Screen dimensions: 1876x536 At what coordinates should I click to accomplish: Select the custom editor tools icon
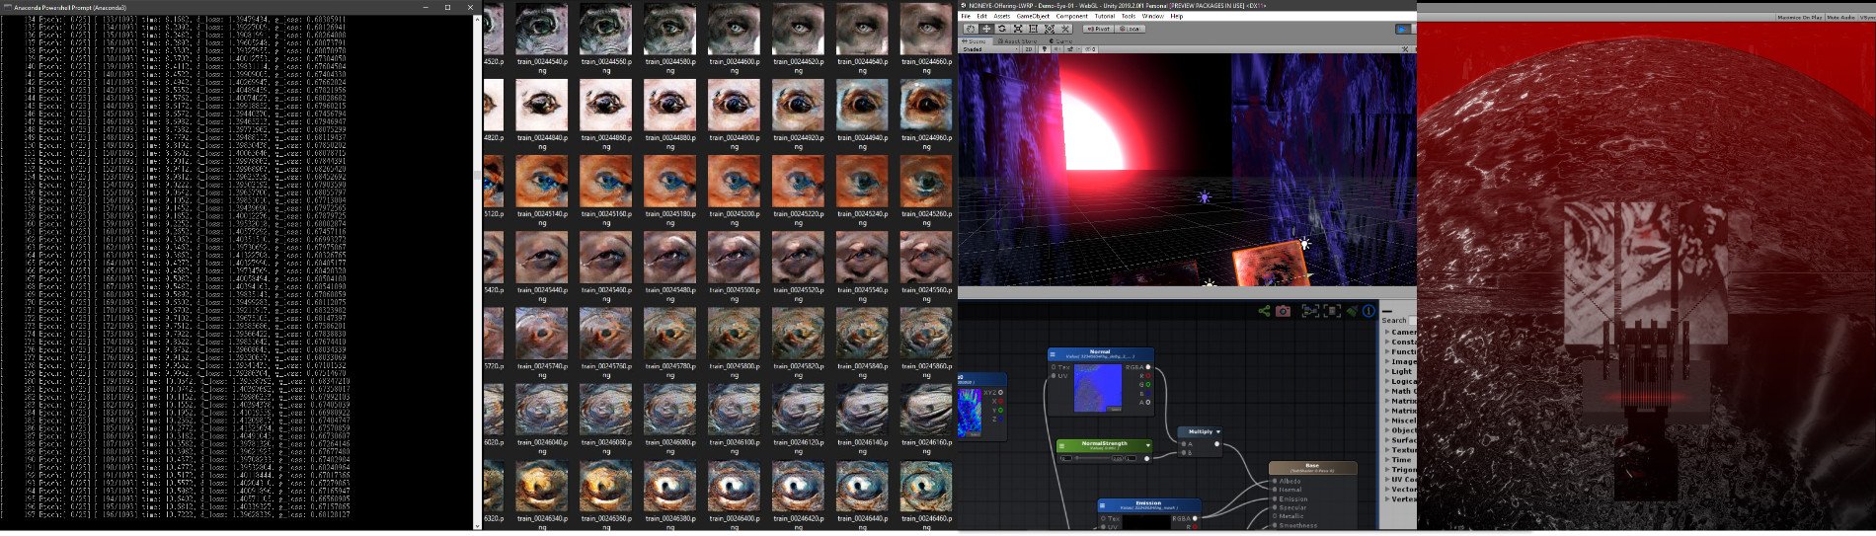click(x=1064, y=29)
